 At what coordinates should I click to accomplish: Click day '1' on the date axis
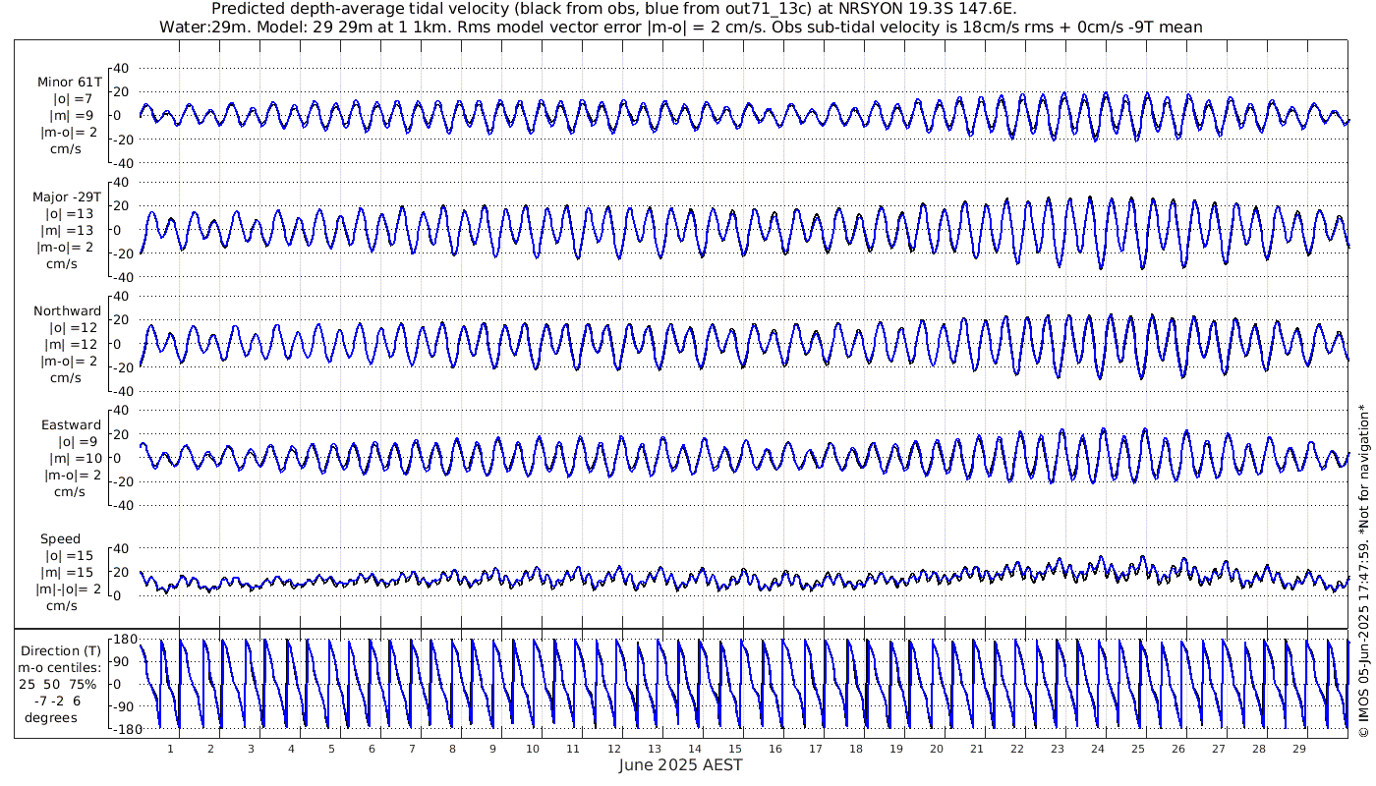pyautogui.click(x=170, y=749)
